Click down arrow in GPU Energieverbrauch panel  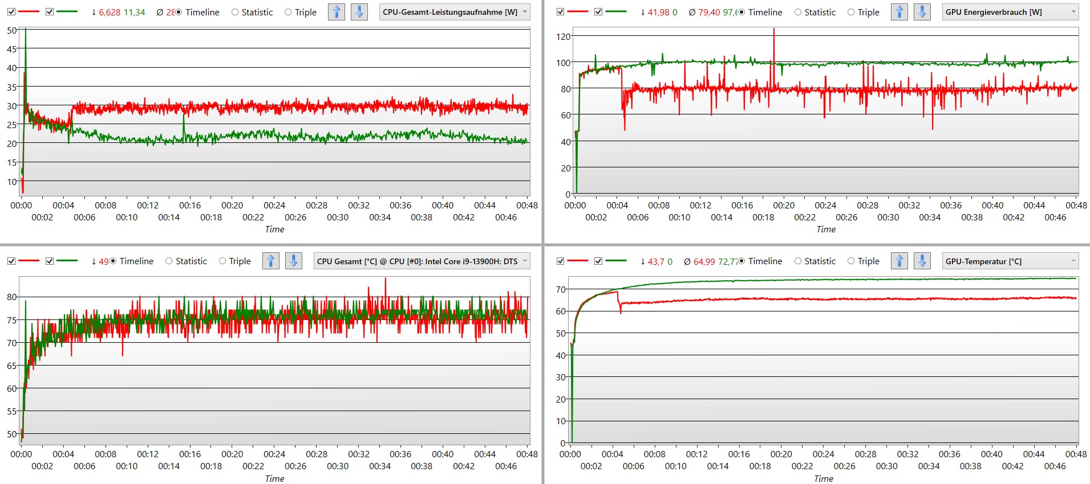click(922, 12)
